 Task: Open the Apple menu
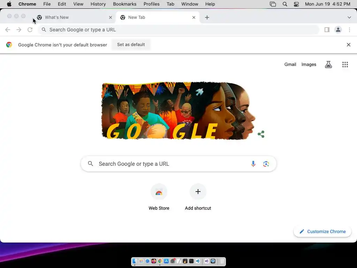click(x=9, y=4)
